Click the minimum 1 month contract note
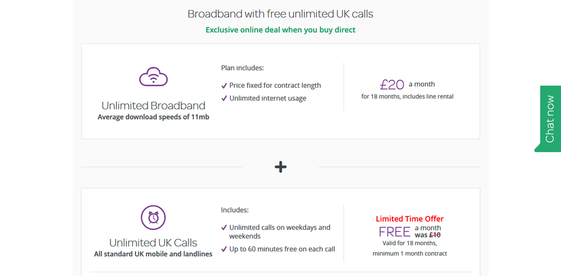561x276 pixels. click(409, 254)
